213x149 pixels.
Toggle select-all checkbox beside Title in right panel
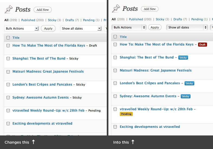[x=115, y=37]
